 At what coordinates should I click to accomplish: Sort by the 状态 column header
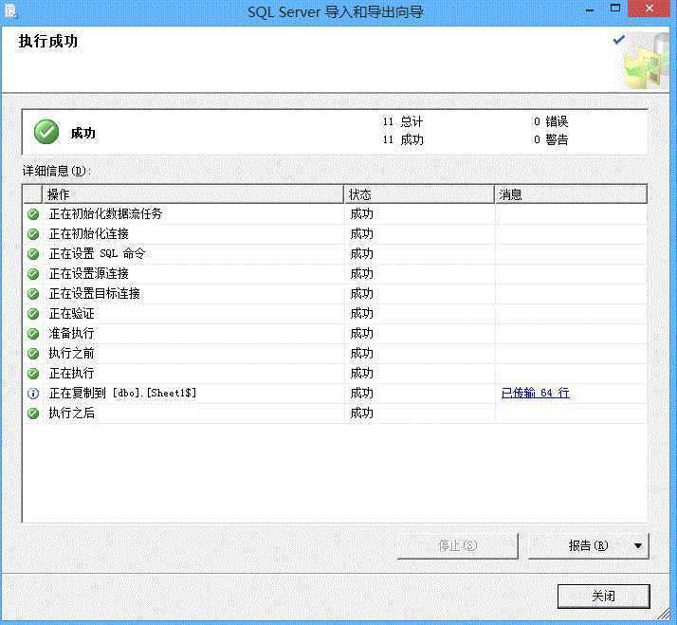pyautogui.click(x=419, y=194)
